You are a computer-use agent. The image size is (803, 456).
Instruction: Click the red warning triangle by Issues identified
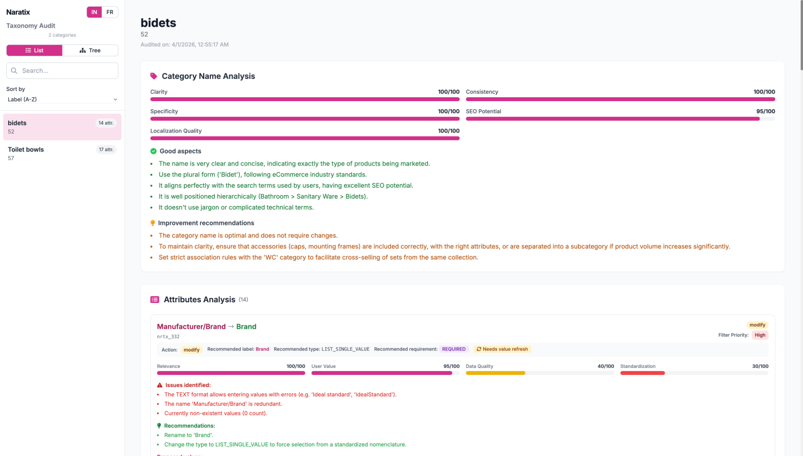tap(160, 385)
